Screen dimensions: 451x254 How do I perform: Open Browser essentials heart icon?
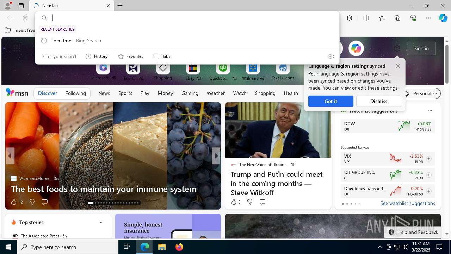coord(413,18)
